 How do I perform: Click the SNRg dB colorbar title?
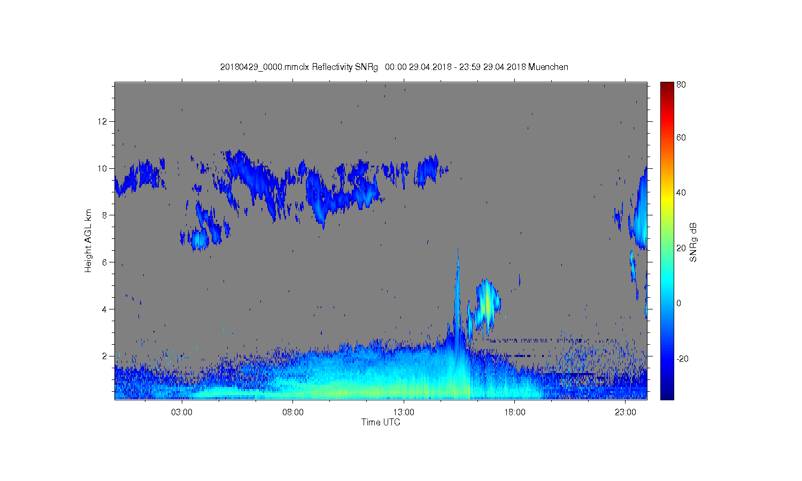693,242
